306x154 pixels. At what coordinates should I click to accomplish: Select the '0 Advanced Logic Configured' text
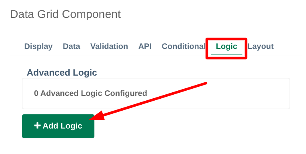click(90, 93)
